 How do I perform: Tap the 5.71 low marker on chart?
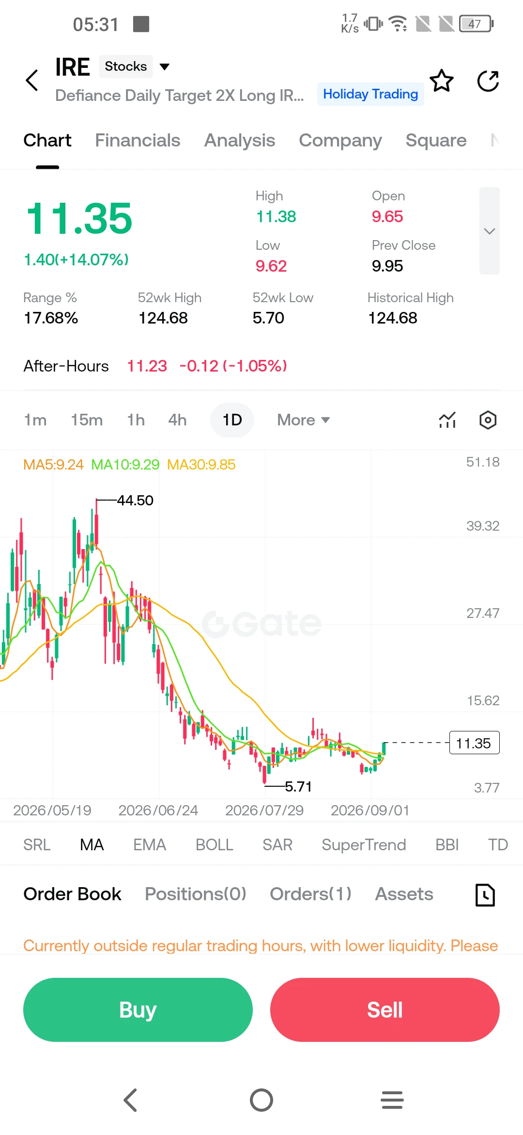tap(298, 786)
